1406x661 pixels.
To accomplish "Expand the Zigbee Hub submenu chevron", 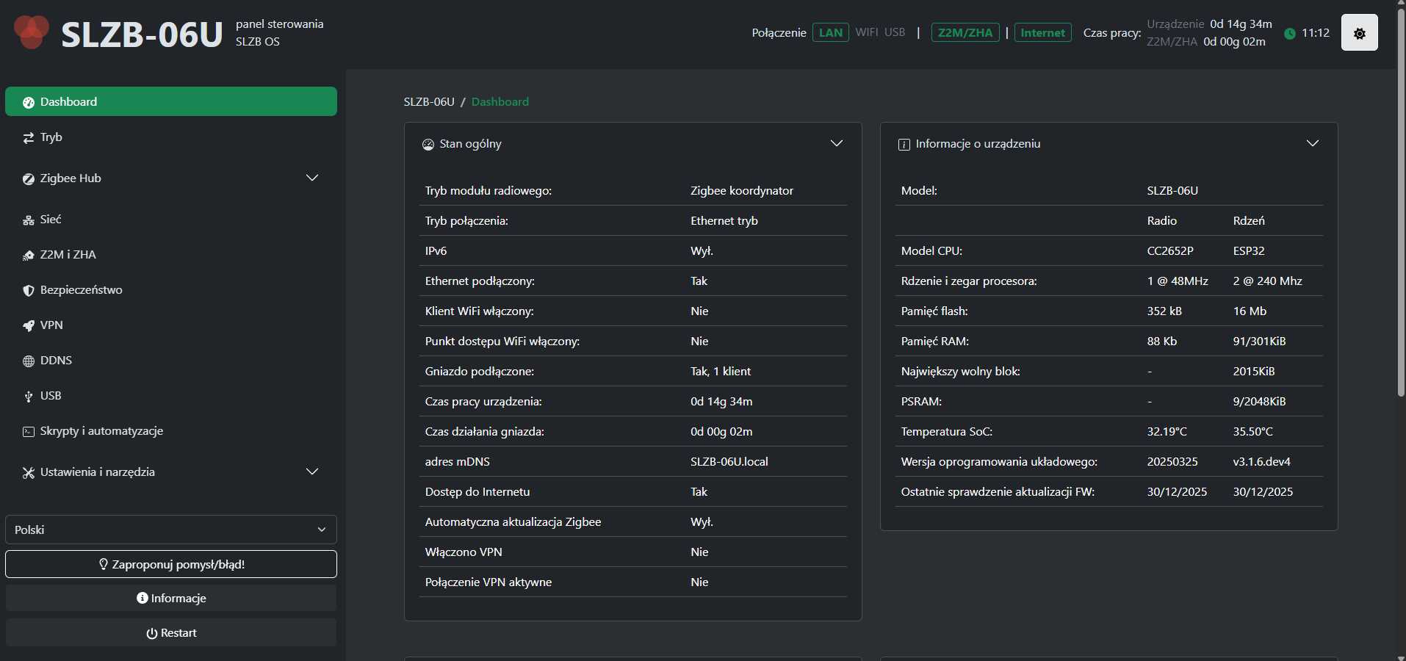I will click(x=312, y=178).
